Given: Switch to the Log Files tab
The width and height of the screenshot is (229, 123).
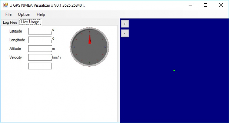Looking at the screenshot, I should pyautogui.click(x=10, y=22).
